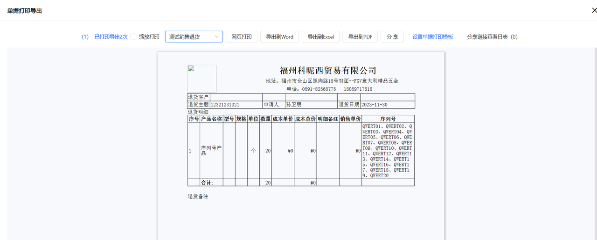Click the 成本总价 column header
Viewport: 597px width, 240px height.
pyautogui.click(x=305, y=119)
